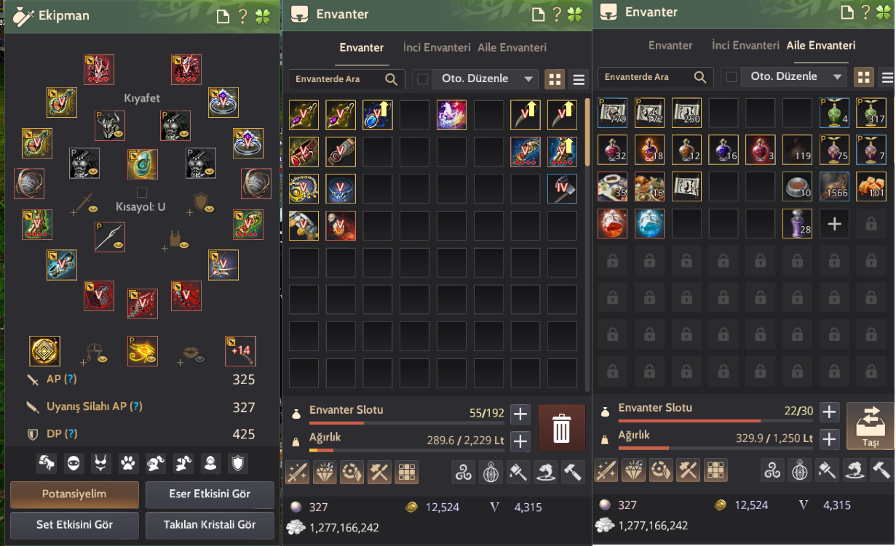896x546 pixels.
Task: Open the question mark help in Ekipman
Action: click(242, 16)
